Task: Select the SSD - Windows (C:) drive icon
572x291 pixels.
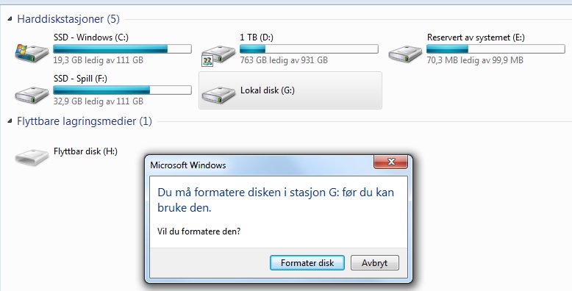Action: pos(32,53)
